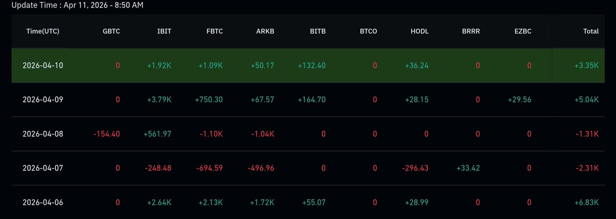This screenshot has height=219, width=616.
Task: Click the IBIT column header
Action: tap(163, 31)
